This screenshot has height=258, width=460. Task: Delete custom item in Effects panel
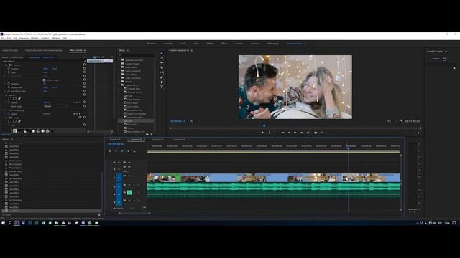click(152, 134)
